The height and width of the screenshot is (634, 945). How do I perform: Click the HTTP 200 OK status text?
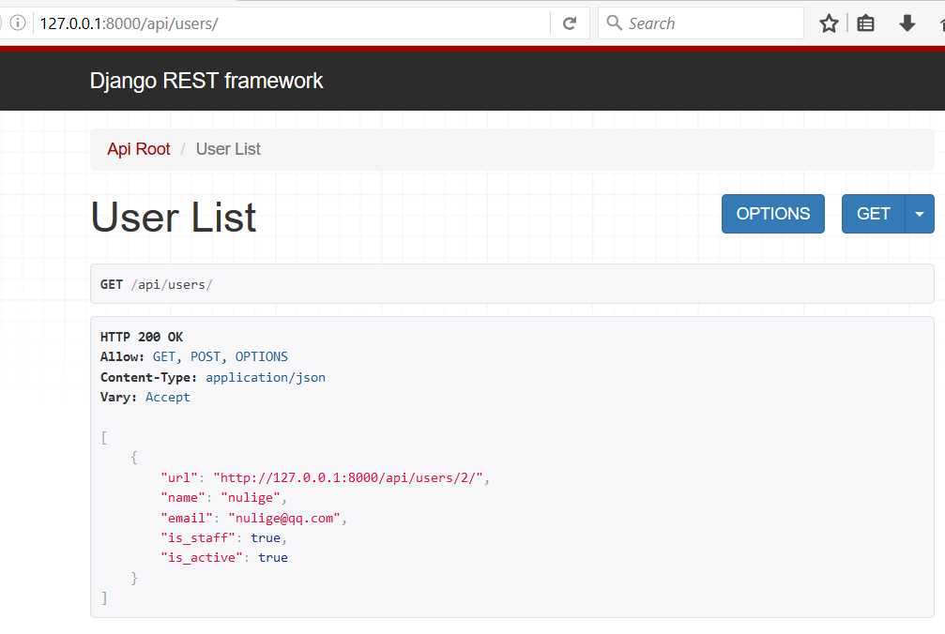[x=142, y=337]
